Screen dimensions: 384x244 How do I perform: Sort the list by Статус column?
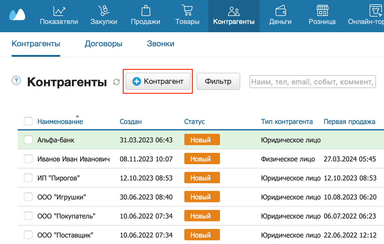(x=194, y=121)
